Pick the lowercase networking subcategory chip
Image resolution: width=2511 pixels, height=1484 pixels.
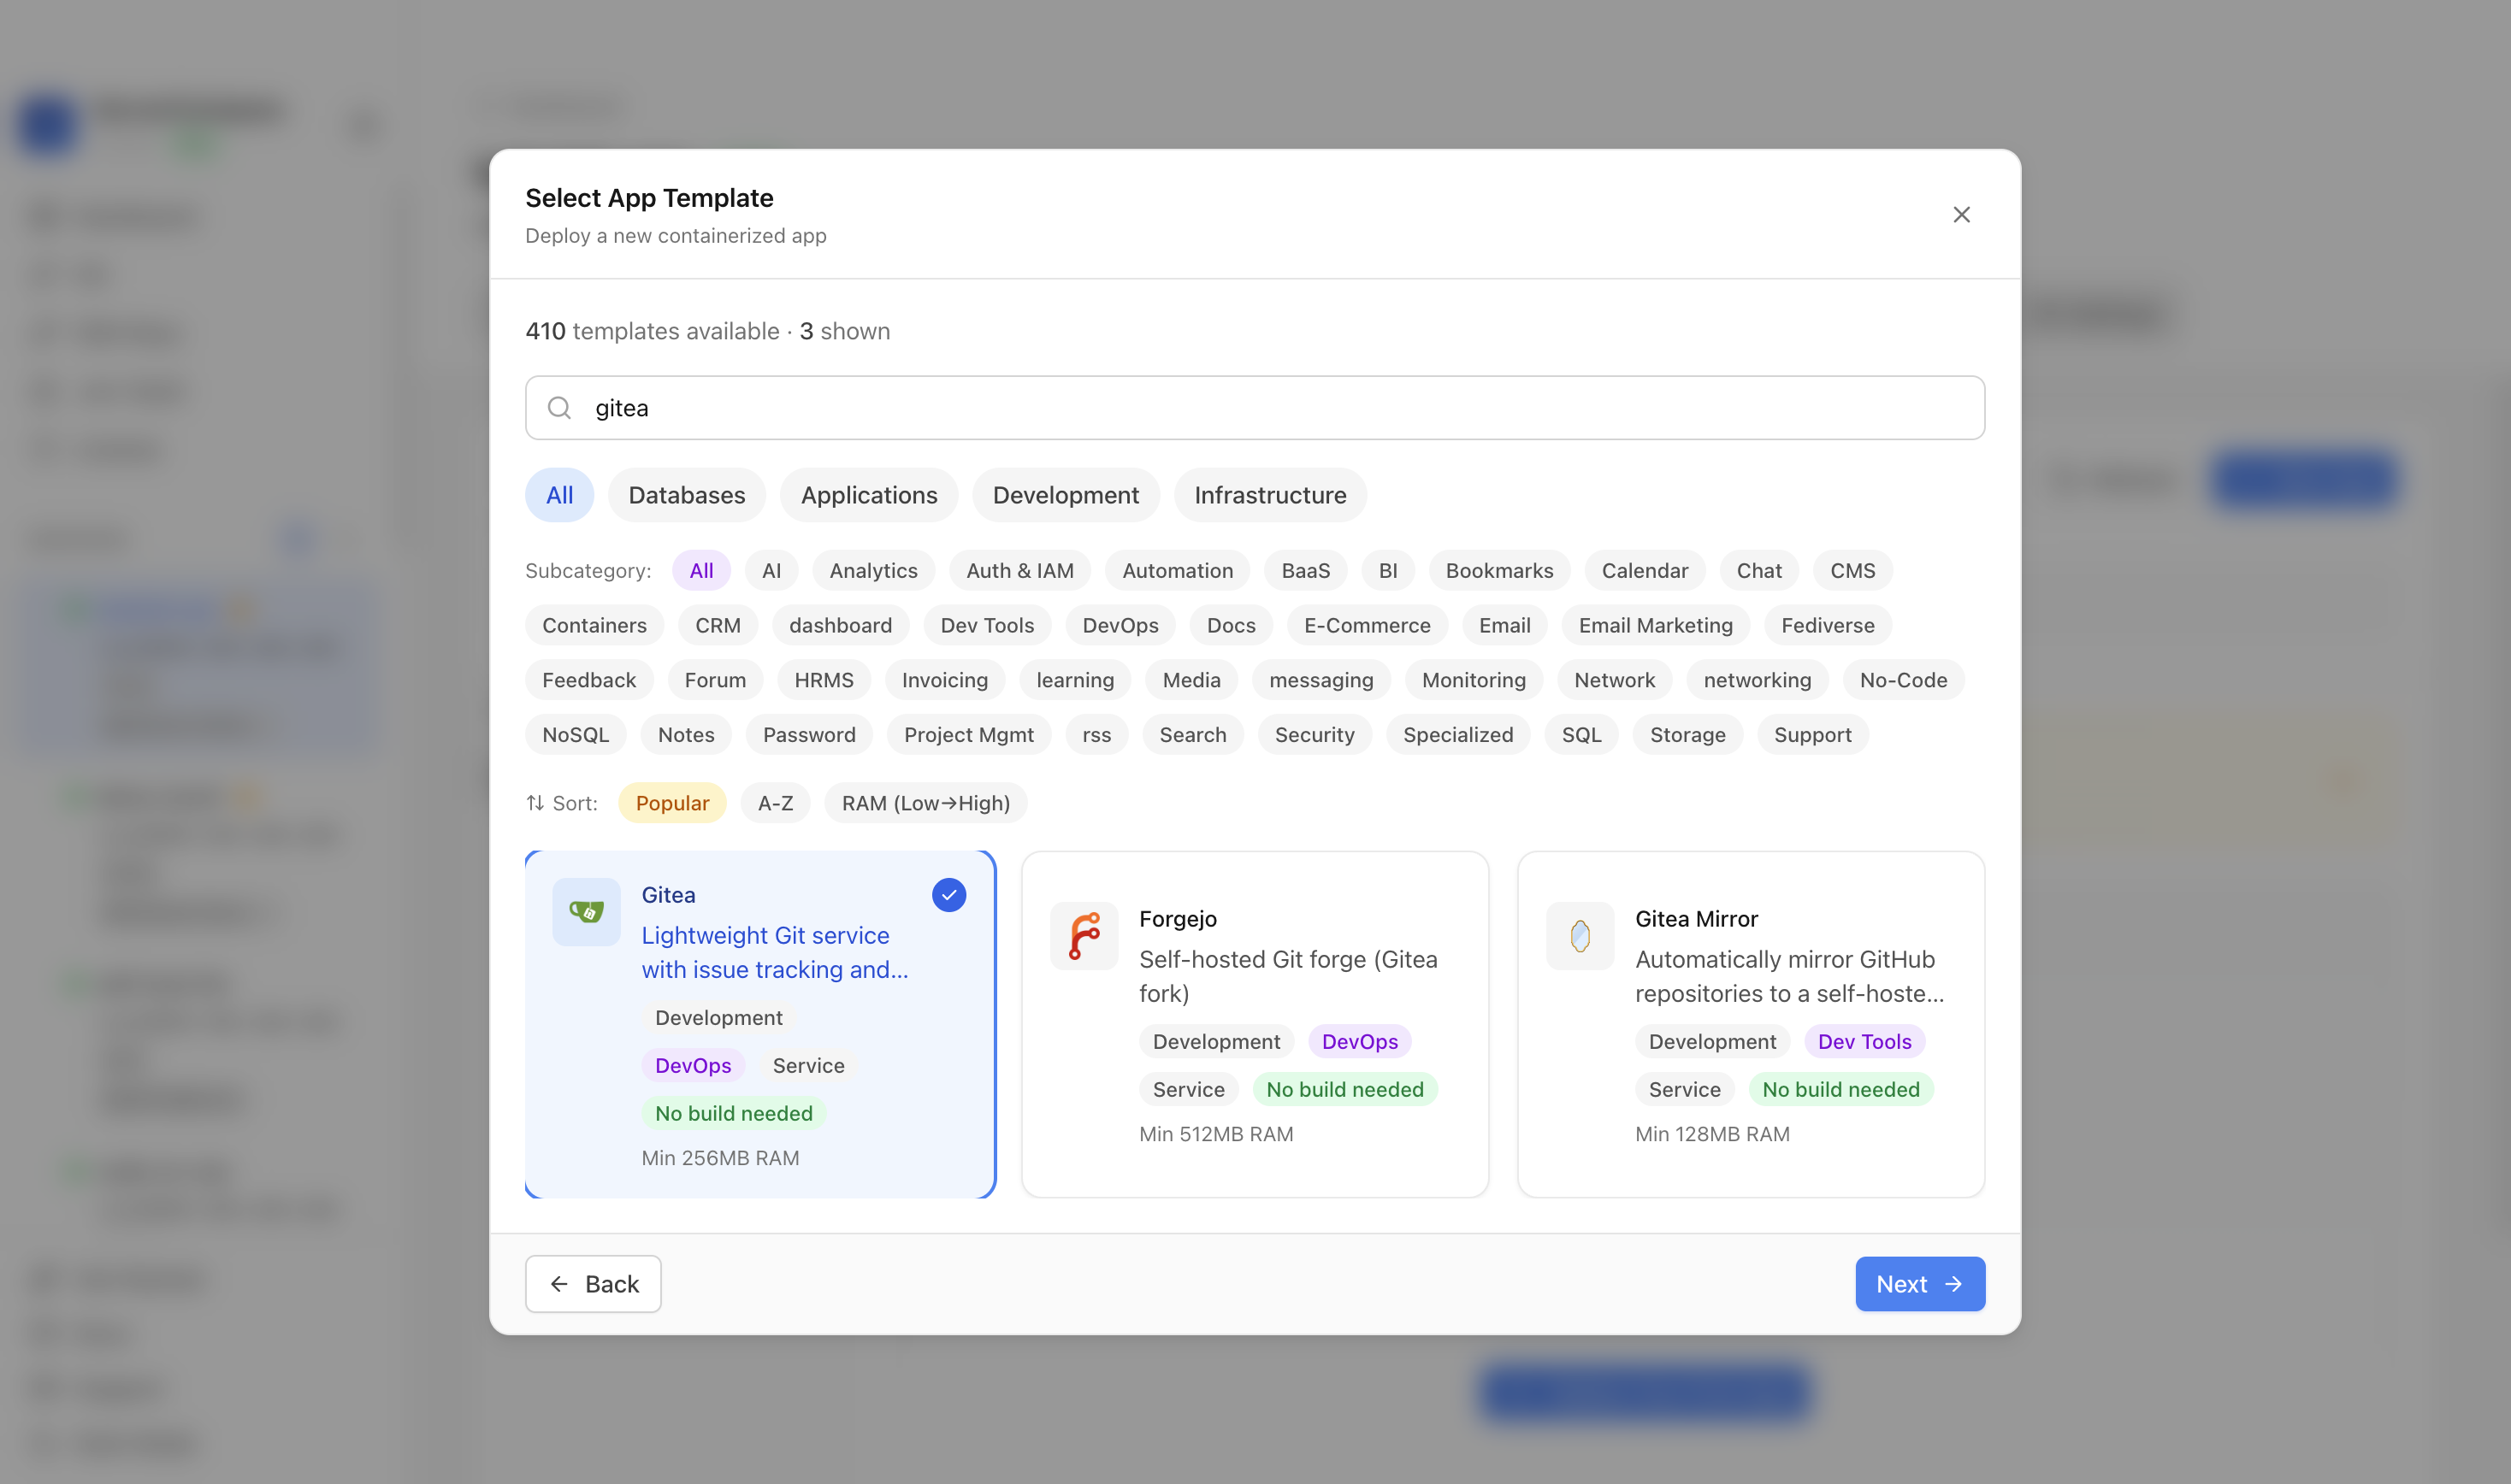coord(1757,680)
